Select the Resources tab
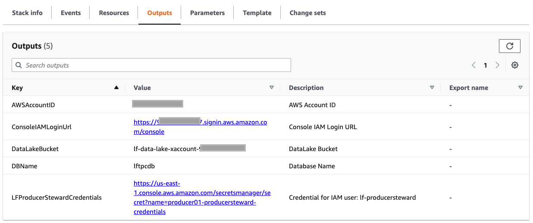 tap(114, 13)
